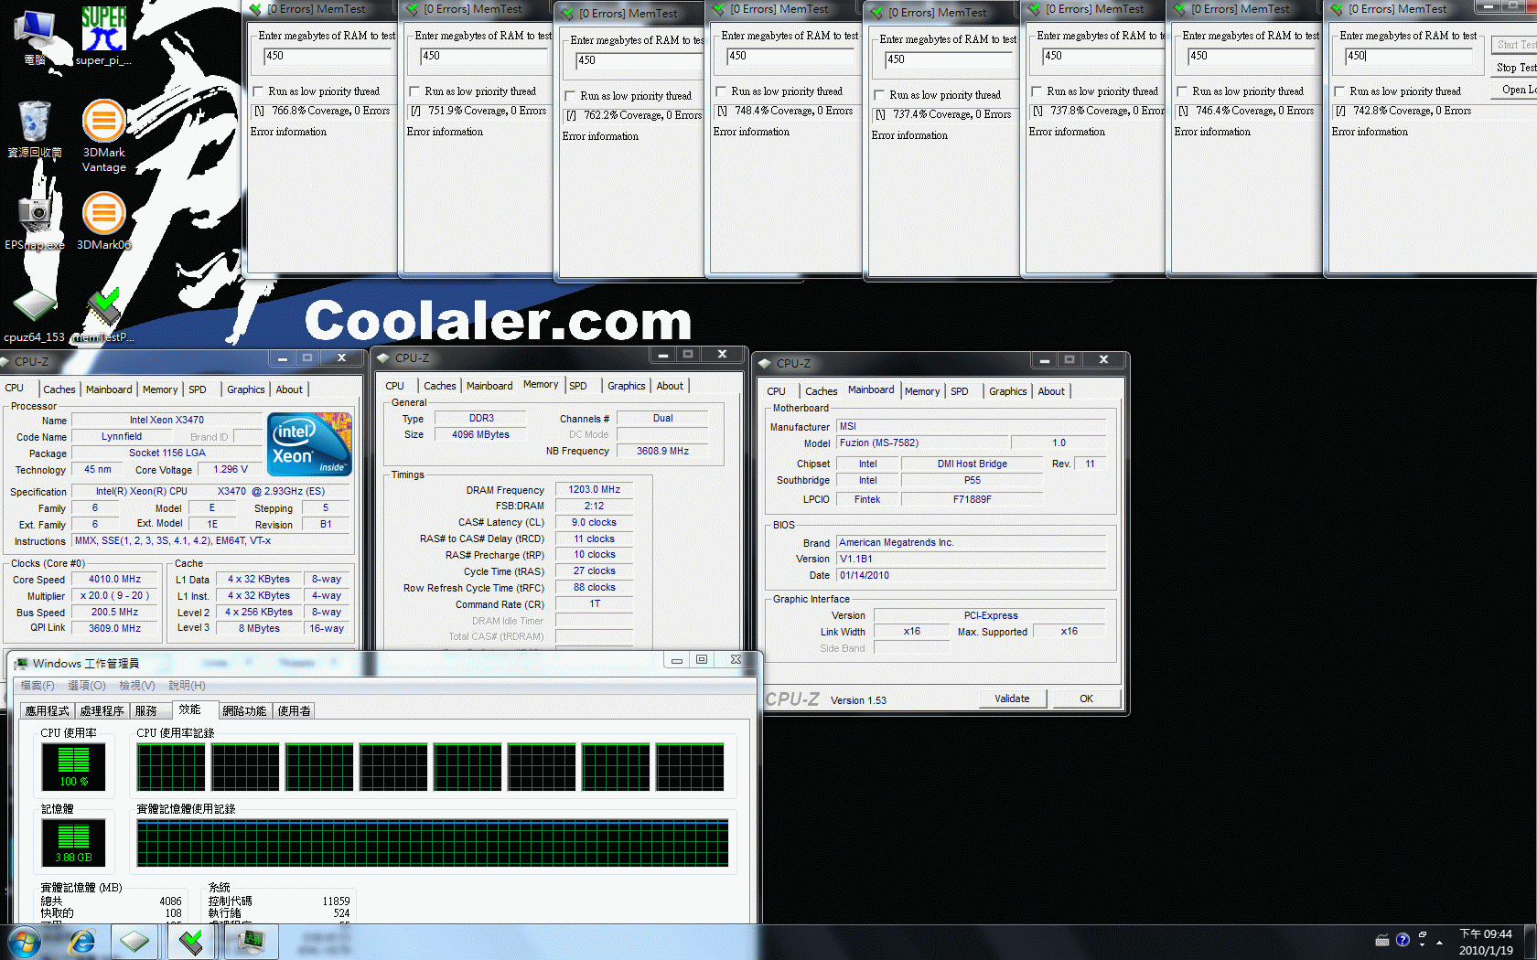
Task: Toggle low priority thread in 748.4% coverage MemTest
Action: pyautogui.click(x=721, y=91)
